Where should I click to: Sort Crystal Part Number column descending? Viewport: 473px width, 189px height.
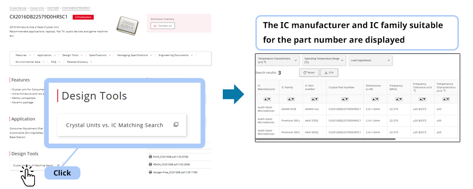point(346,99)
